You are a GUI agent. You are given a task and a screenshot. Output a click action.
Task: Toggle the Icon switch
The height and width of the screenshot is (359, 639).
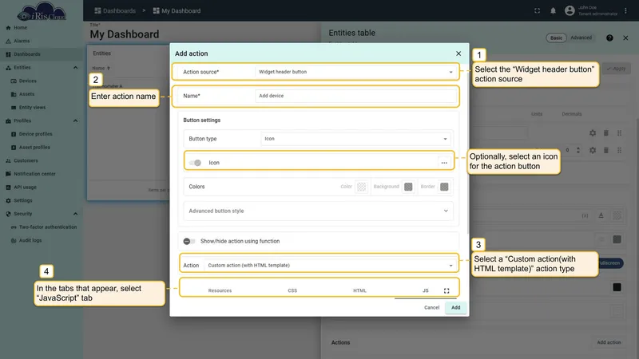coord(195,163)
